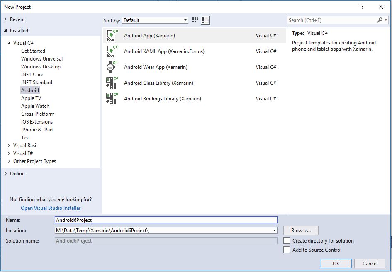The width and height of the screenshot is (392, 272).
Task: Select the Test category
Action: (25, 138)
